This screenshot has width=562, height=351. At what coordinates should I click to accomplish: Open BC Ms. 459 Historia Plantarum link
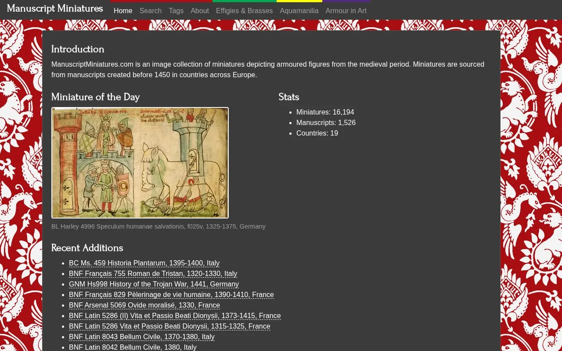pos(144,263)
